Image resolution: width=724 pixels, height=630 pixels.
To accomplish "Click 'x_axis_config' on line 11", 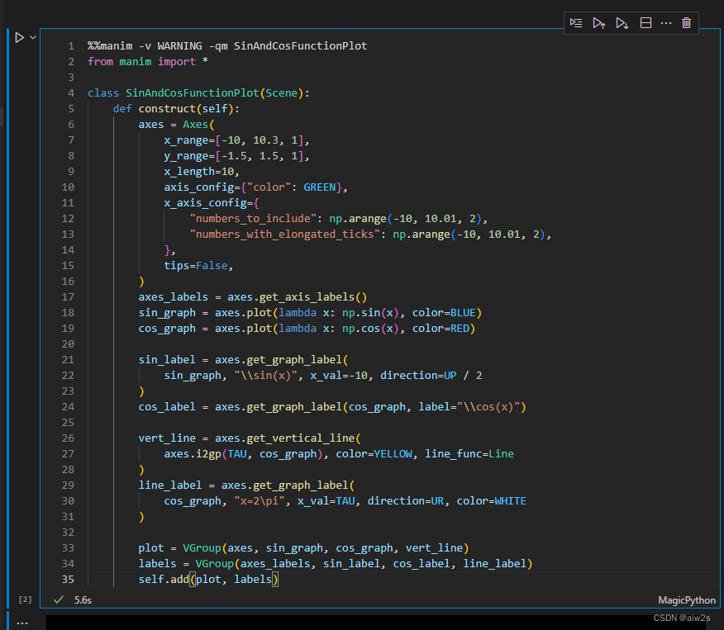I will click(206, 203).
